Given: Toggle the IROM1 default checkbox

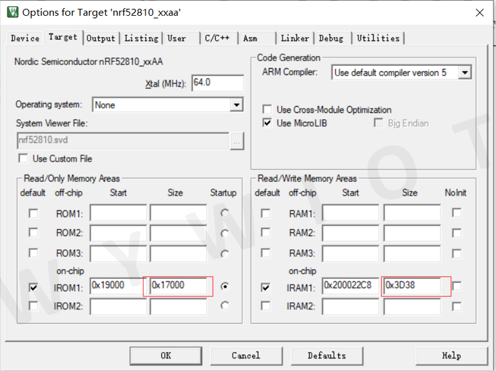Looking at the screenshot, I should [33, 287].
